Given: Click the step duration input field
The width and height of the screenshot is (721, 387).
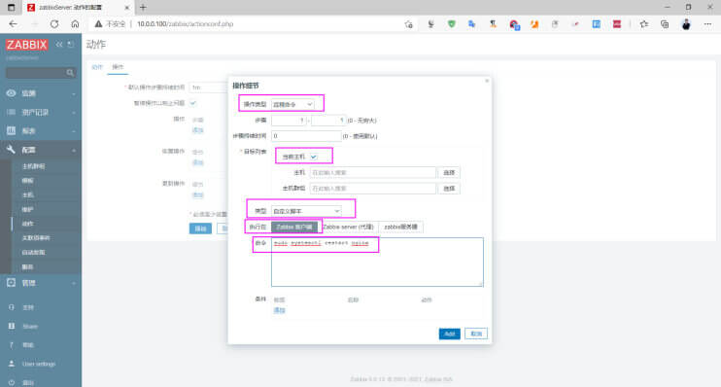Looking at the screenshot, I should click(306, 136).
